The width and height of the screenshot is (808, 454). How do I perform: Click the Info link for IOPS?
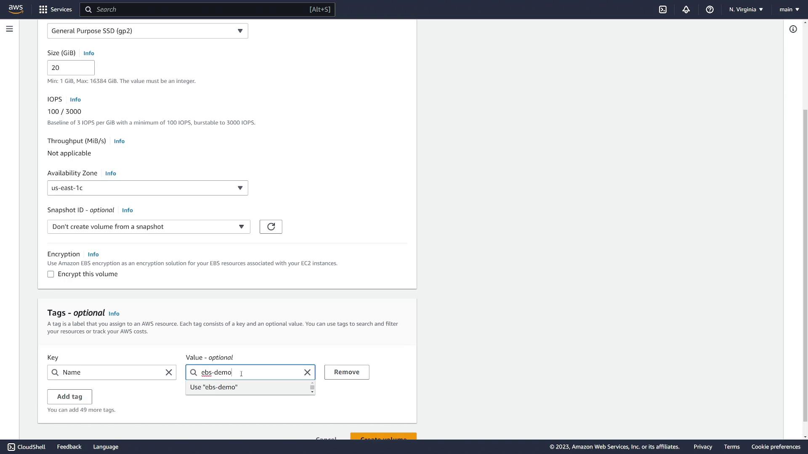75,99
